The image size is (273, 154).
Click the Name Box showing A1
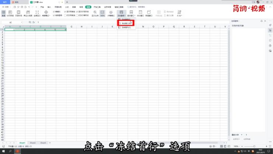click(11, 23)
